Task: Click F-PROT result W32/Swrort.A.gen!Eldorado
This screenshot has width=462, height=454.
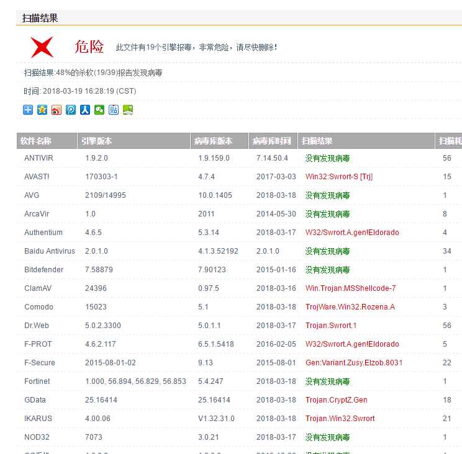Action: point(352,344)
